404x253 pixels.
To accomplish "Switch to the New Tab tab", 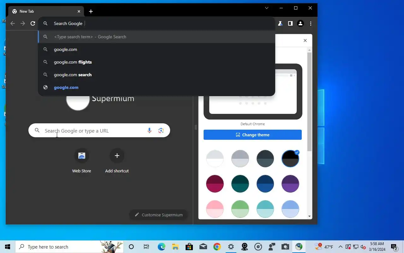I will coord(46,11).
